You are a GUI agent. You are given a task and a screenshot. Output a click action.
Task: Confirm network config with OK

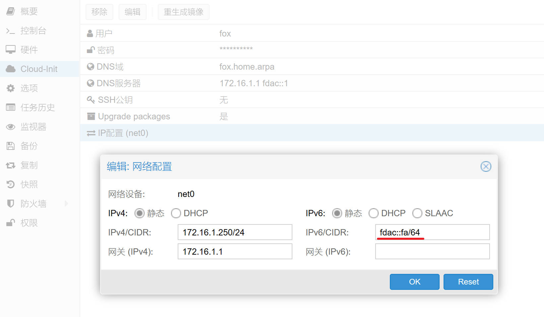415,282
